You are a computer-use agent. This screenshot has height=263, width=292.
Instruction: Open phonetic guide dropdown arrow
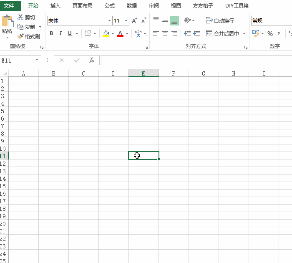coord(145,33)
